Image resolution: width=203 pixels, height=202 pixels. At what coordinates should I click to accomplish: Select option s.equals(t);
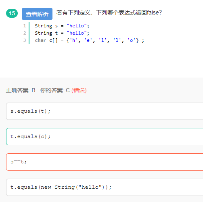click(x=105, y=111)
